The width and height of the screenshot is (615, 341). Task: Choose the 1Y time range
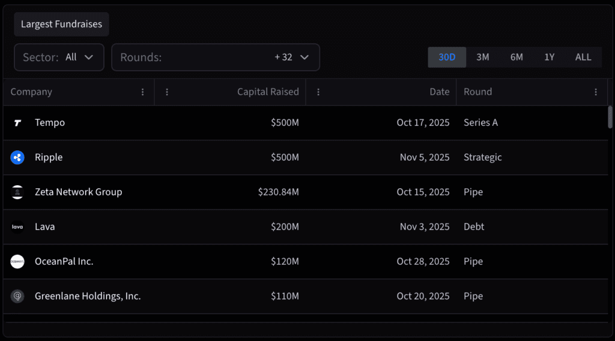(550, 58)
